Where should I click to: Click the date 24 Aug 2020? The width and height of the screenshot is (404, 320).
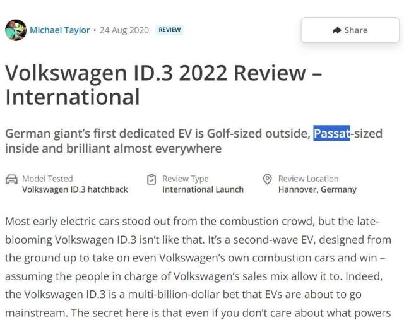click(124, 30)
